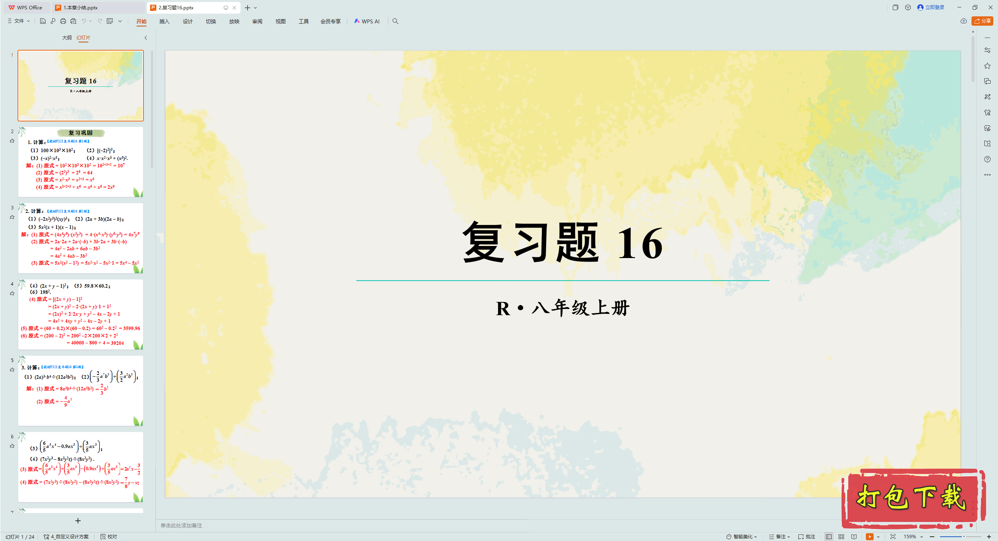Collapse the slide thumbnail panel
The image size is (998, 541).
[145, 38]
